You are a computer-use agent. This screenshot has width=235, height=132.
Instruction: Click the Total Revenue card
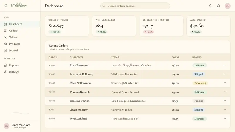pyautogui.click(x=67, y=26)
